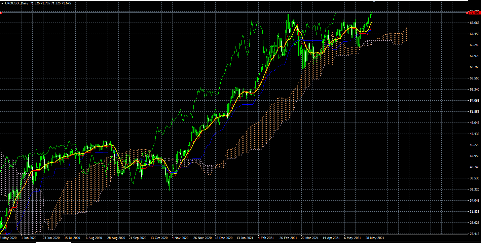Click the 29.625 price scale label
Image resolution: width=481 pixels, height=243 pixels.
[x=474, y=223]
